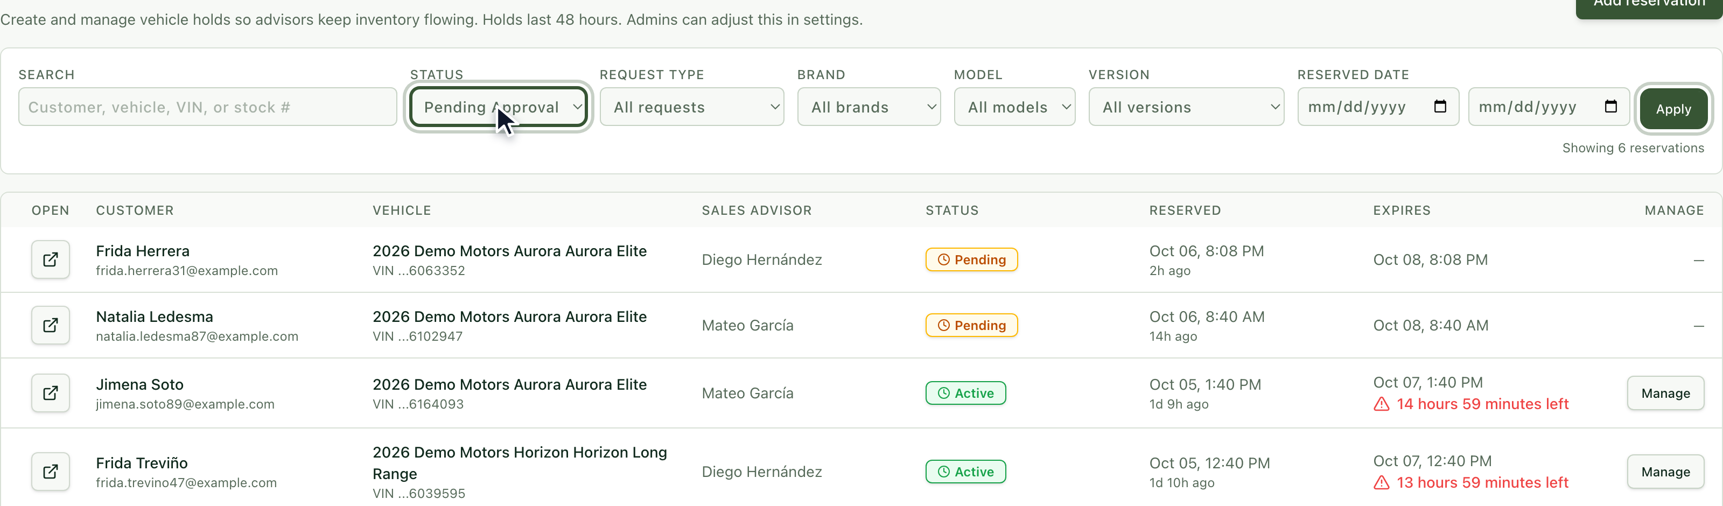The height and width of the screenshot is (506, 1723).
Task: Open Jimena Soto's reservation via open icon
Action: click(x=50, y=393)
